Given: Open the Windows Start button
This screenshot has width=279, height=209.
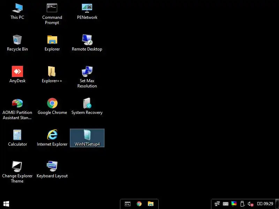Looking at the screenshot, I should coord(6,204).
